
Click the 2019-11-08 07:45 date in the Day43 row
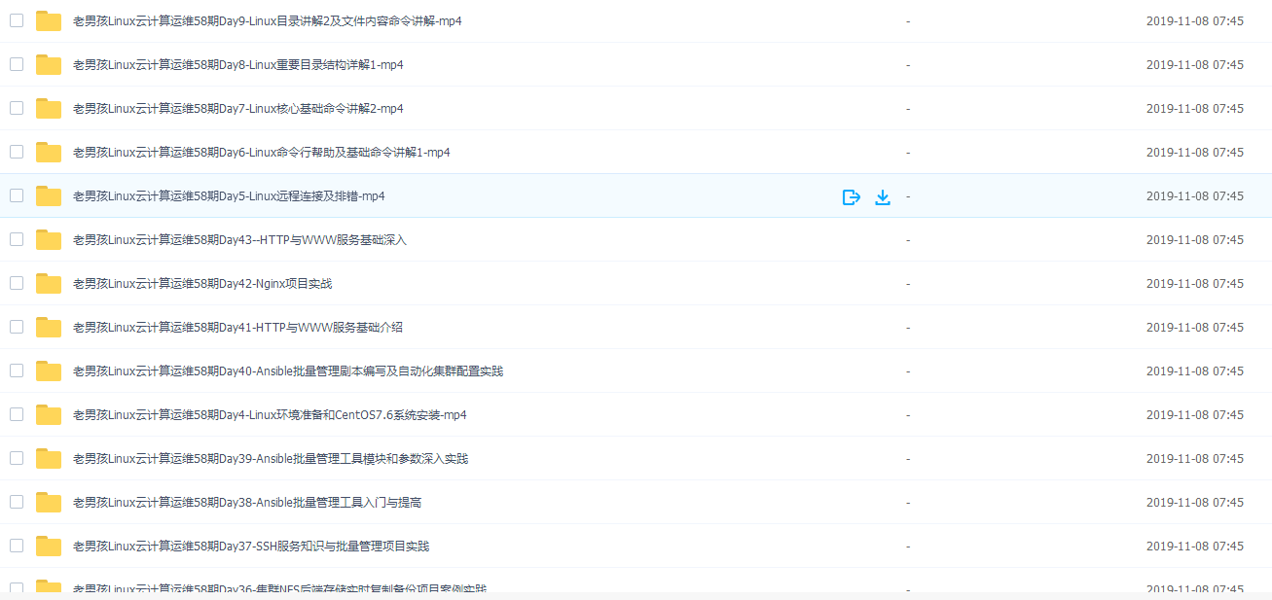1195,239
